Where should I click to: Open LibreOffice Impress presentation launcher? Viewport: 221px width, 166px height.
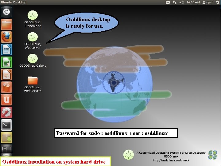tap(6, 75)
